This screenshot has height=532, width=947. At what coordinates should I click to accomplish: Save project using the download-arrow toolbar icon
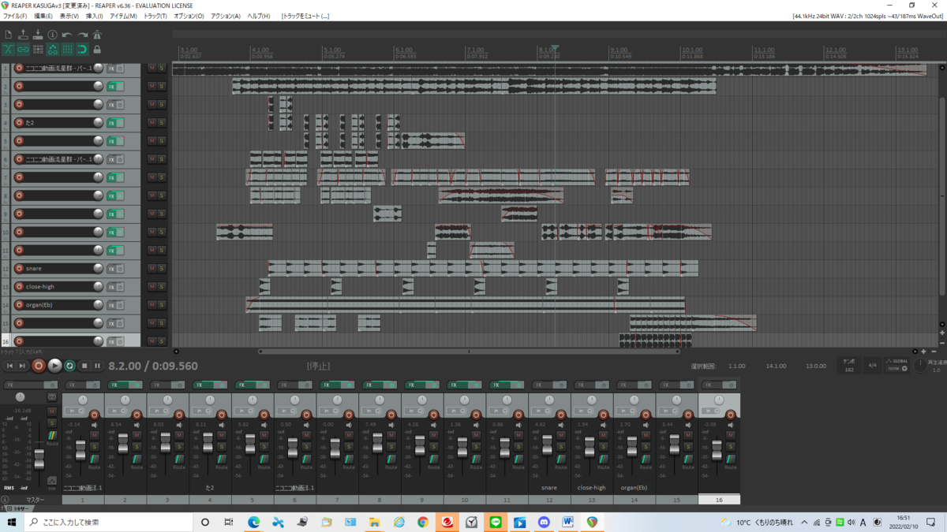[x=38, y=35]
